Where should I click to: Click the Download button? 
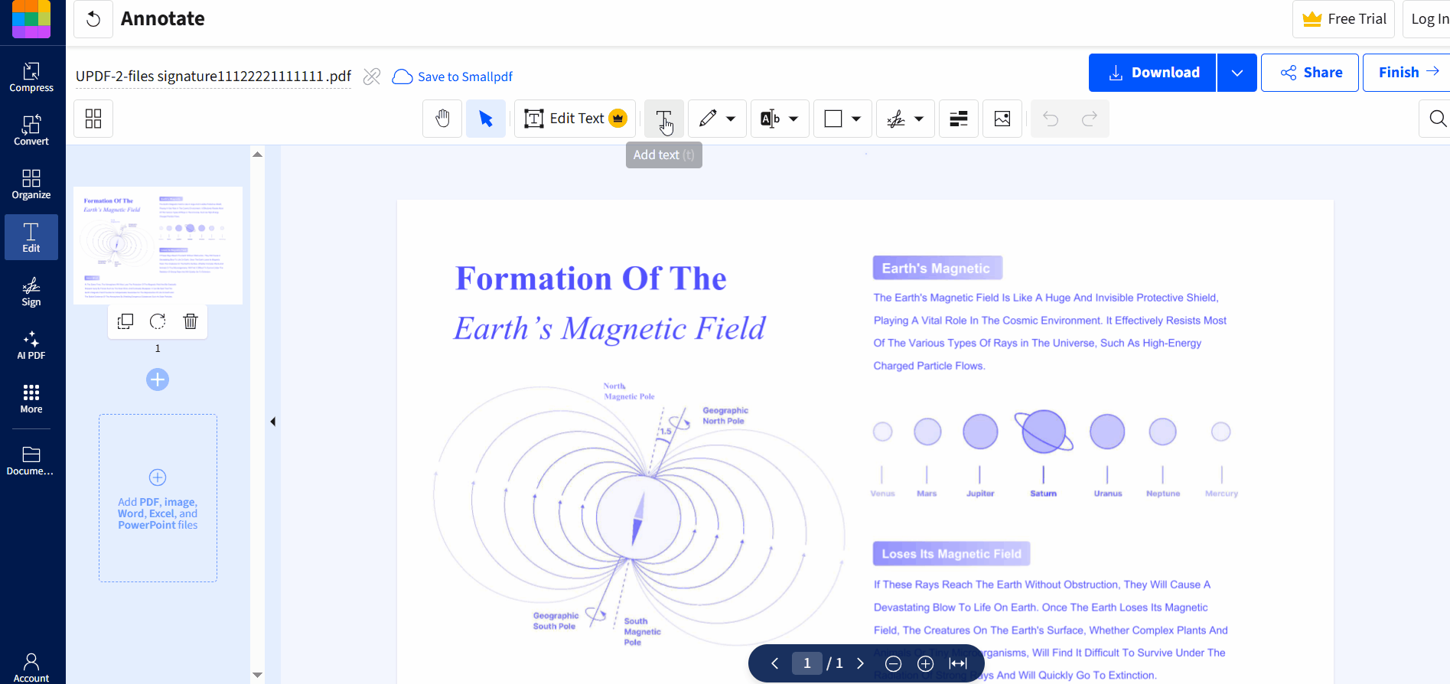[1152, 73]
